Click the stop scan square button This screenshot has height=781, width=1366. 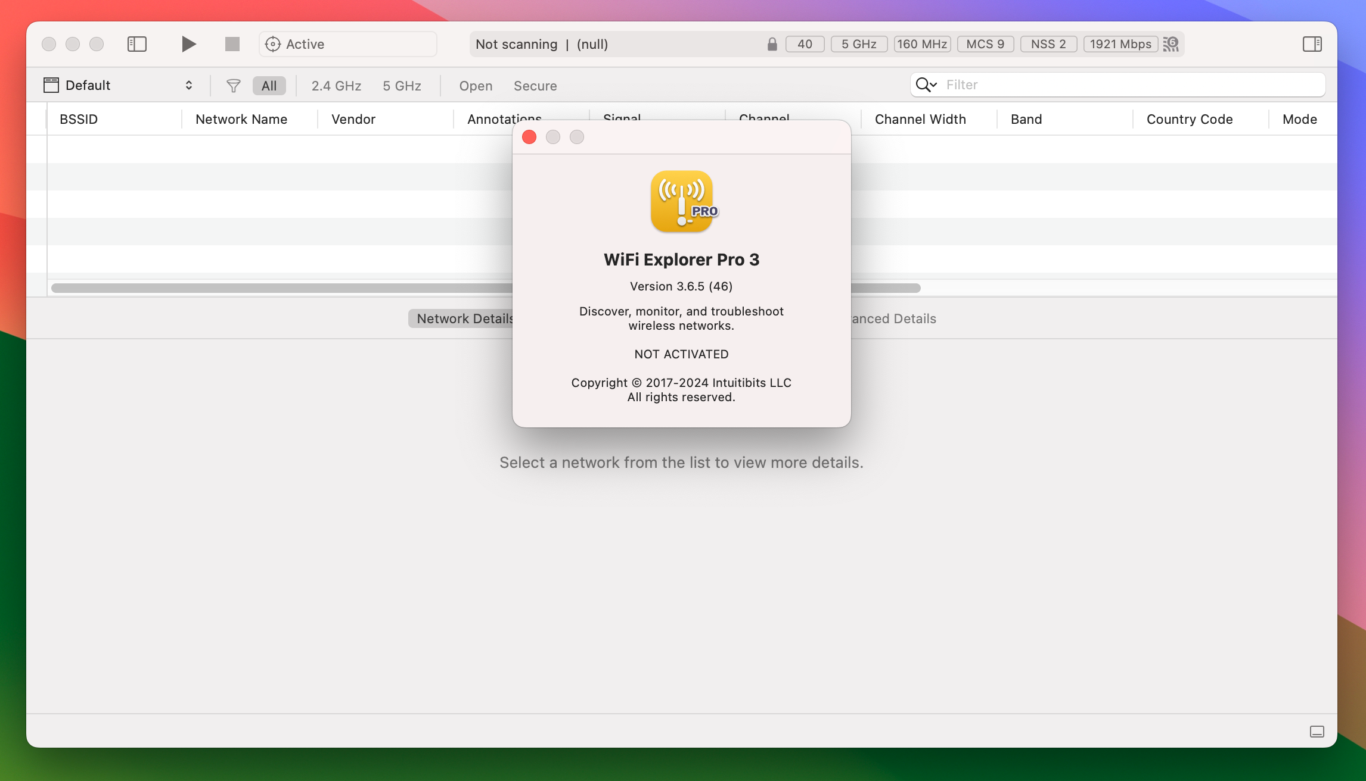[x=232, y=44]
